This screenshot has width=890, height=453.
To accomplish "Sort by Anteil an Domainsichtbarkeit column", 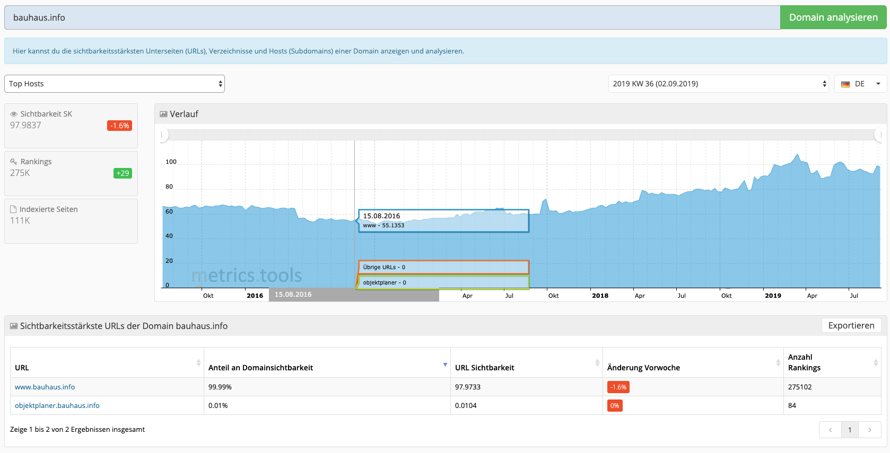I will [x=327, y=362].
